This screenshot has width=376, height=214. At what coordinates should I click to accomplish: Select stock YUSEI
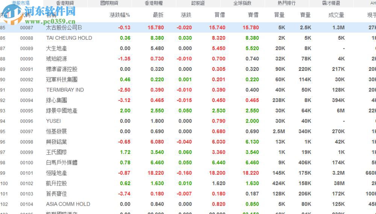click(x=53, y=121)
